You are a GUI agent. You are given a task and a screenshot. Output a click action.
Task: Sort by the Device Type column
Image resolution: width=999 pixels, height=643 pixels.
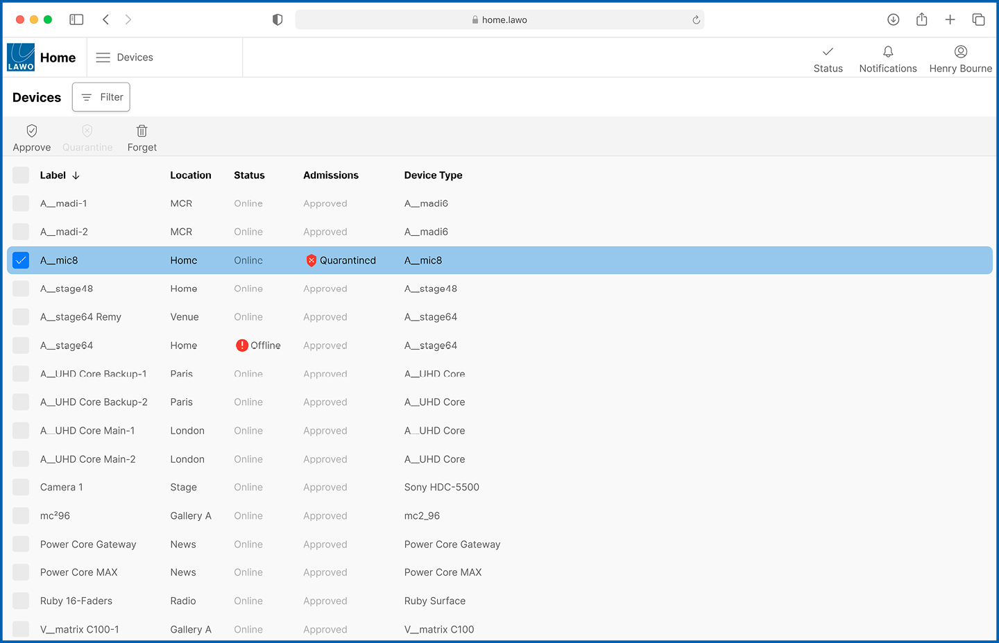click(433, 175)
